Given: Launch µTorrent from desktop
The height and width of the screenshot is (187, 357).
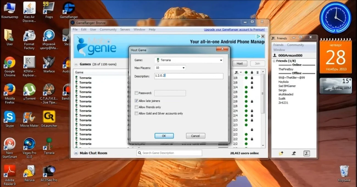Looking at the screenshot, I should coord(29,92).
